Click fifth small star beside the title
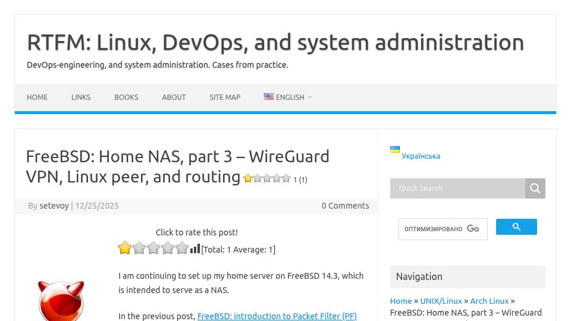This screenshot has height=321, width=571. pyautogui.click(x=286, y=178)
